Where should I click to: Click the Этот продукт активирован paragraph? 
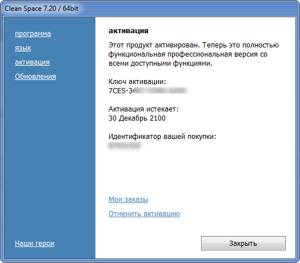click(194, 54)
